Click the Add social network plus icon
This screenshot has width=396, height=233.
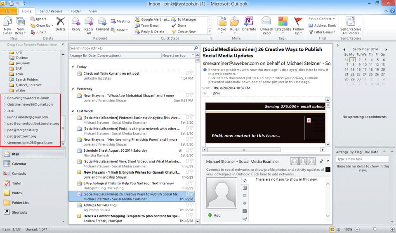pos(210,215)
